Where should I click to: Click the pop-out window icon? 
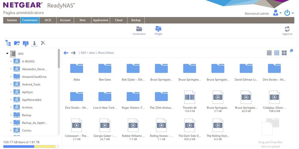(x=292, y=50)
